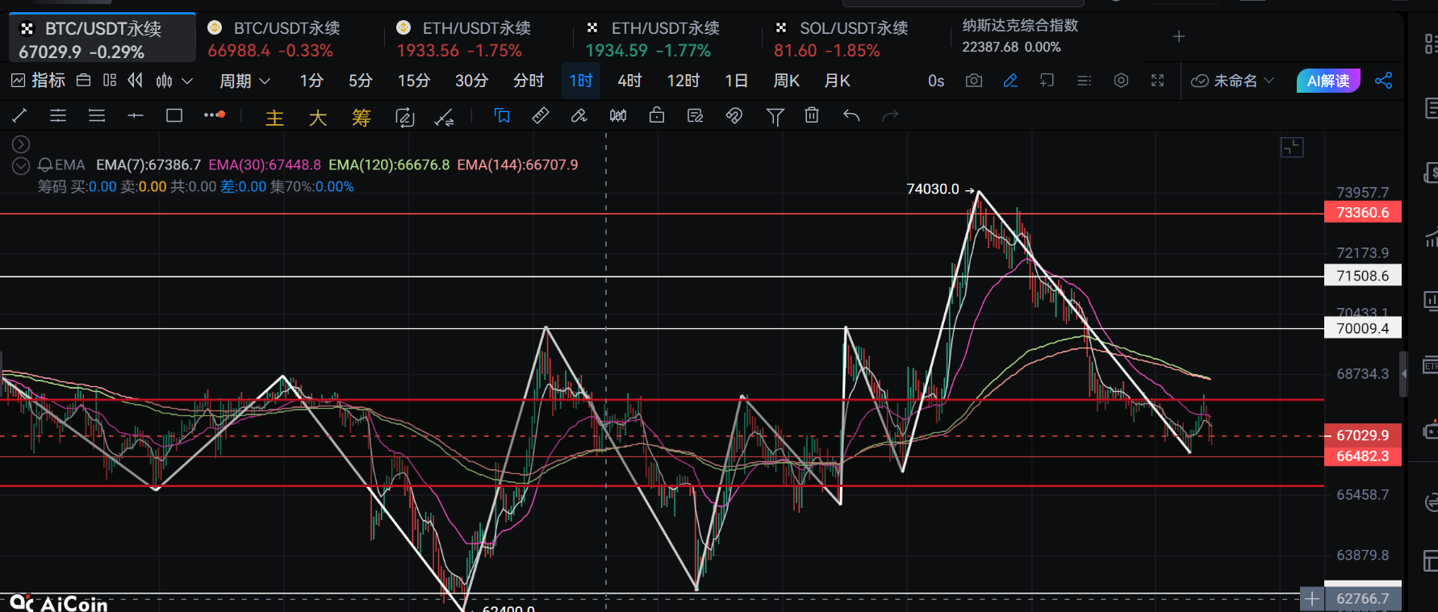Toggle the blue pencil drawing mode icon
This screenshot has width=1438, height=612.
pos(1010,81)
